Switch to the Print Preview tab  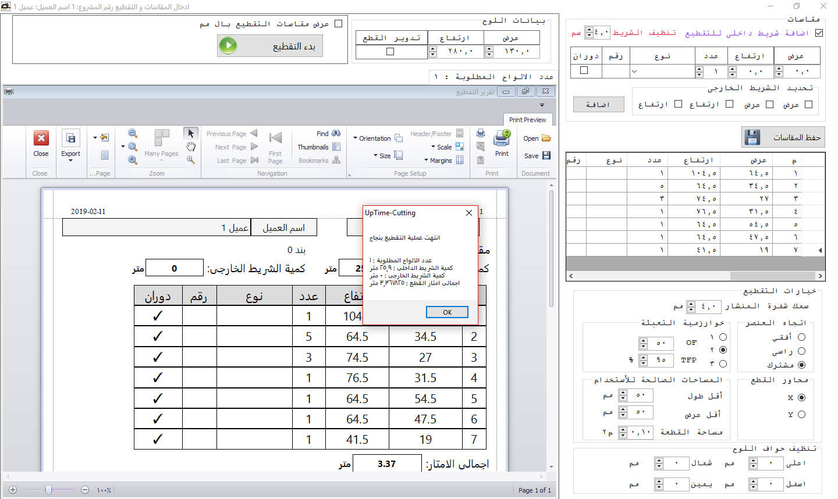[x=527, y=120]
